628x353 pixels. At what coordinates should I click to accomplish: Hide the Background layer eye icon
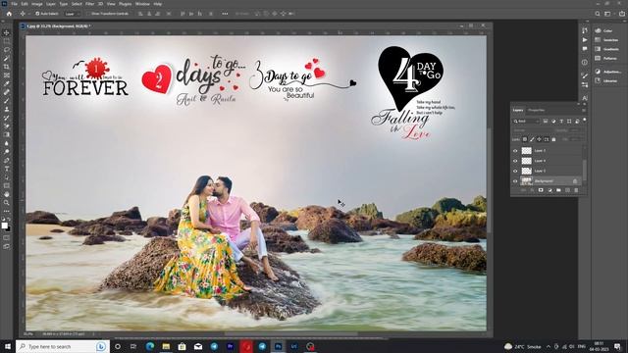[515, 181]
